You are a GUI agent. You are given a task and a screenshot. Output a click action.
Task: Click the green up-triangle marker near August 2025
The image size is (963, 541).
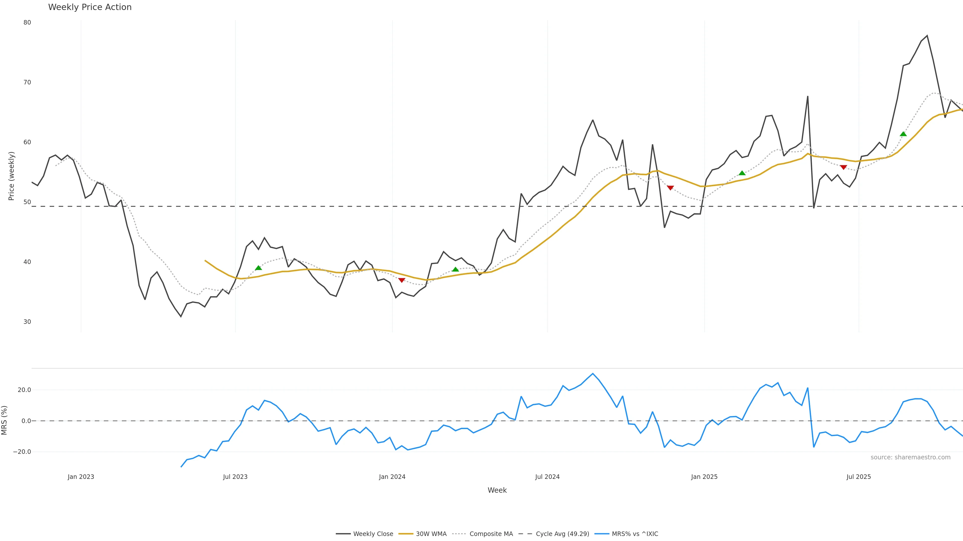(903, 134)
